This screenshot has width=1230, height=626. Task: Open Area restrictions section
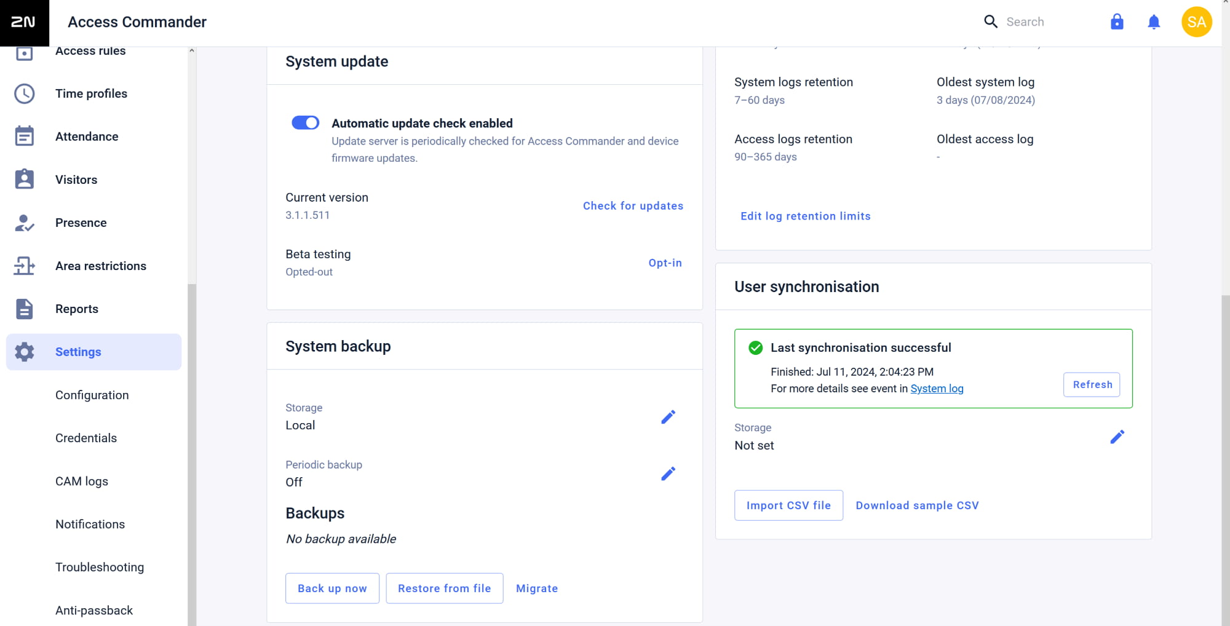(101, 266)
